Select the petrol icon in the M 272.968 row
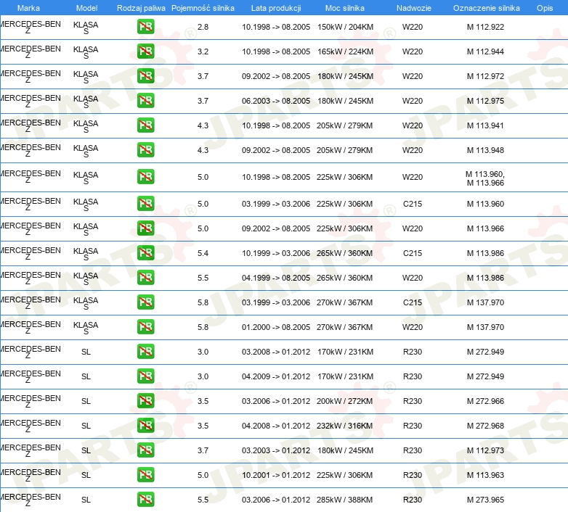 [x=145, y=426]
